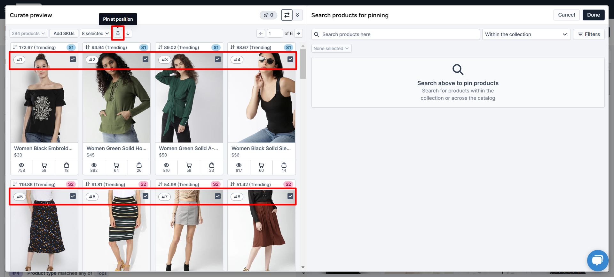Viewport: 614px width, 277px height.
Task: Click the cart icon showing 64
Action: [116, 165]
